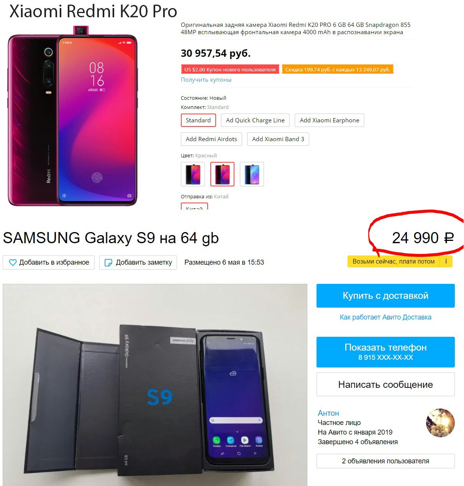Click Показать телефон button
The height and width of the screenshot is (486, 464).
(x=385, y=352)
